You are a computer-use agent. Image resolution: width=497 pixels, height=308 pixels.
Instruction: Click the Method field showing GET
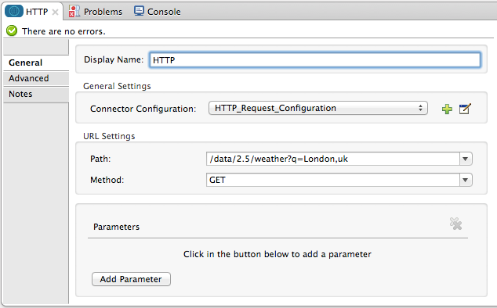[332, 180]
